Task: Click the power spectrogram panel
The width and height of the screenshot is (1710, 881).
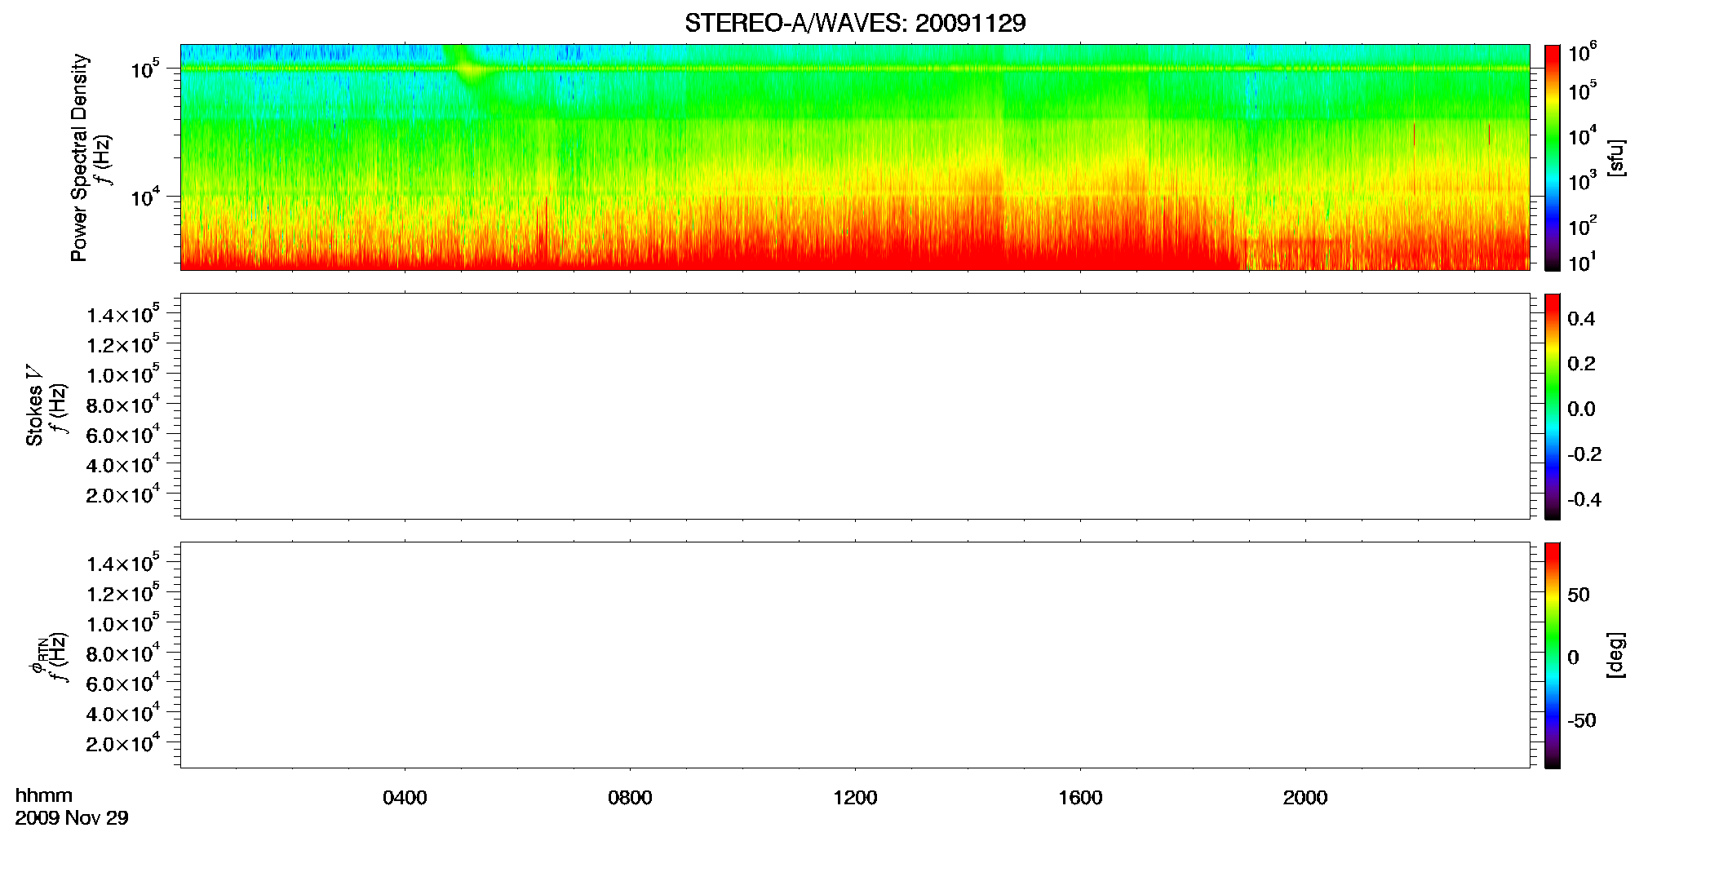Action: (855, 157)
